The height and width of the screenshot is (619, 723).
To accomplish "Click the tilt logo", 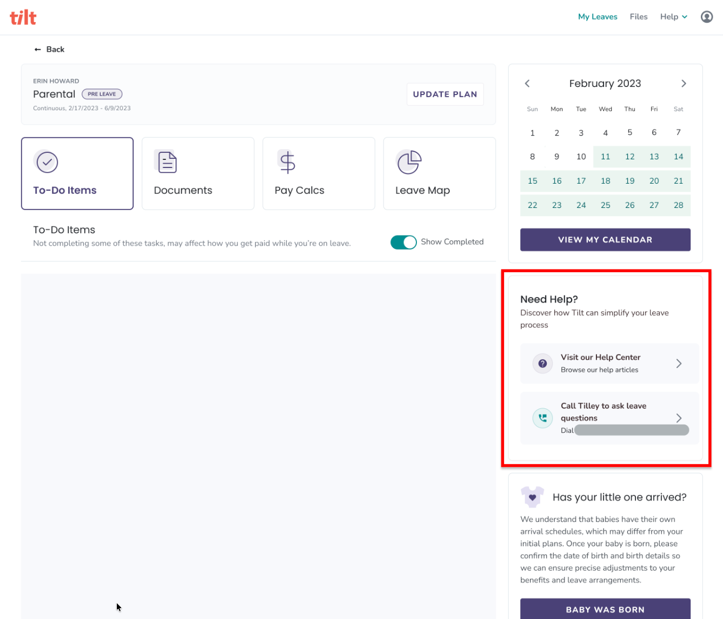I will [23, 17].
